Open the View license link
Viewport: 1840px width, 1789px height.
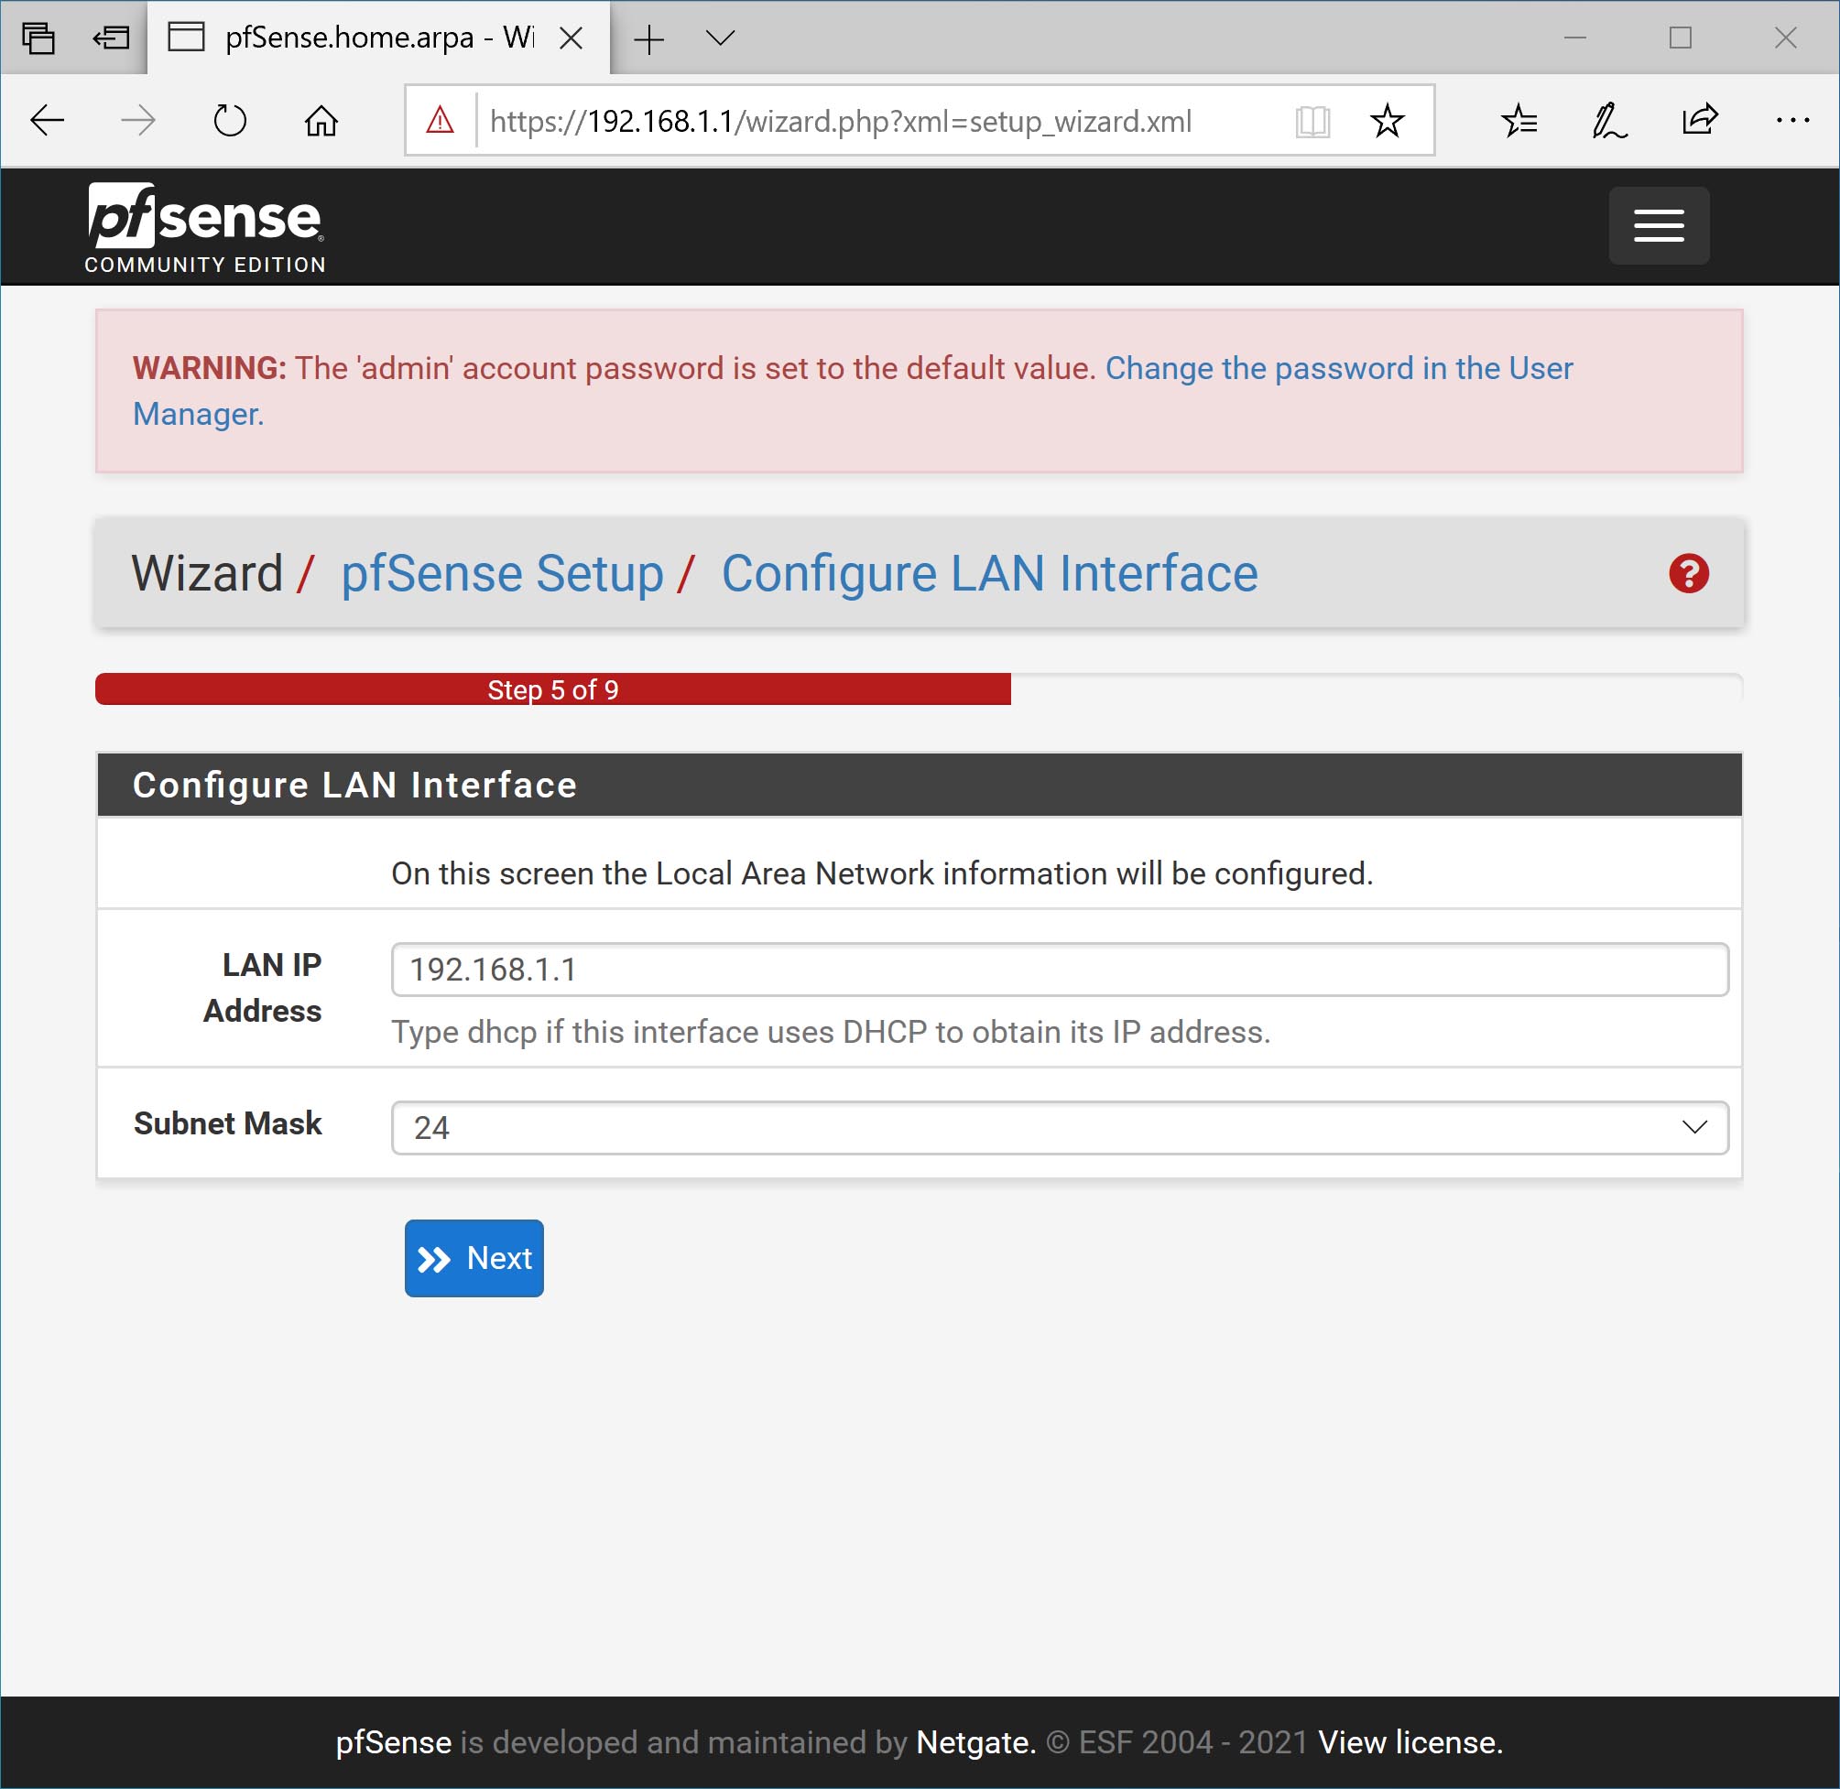click(1410, 1742)
